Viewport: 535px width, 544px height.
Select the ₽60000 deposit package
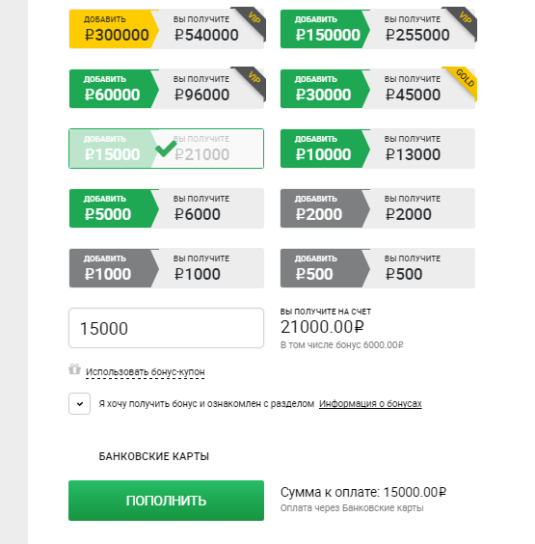click(167, 89)
